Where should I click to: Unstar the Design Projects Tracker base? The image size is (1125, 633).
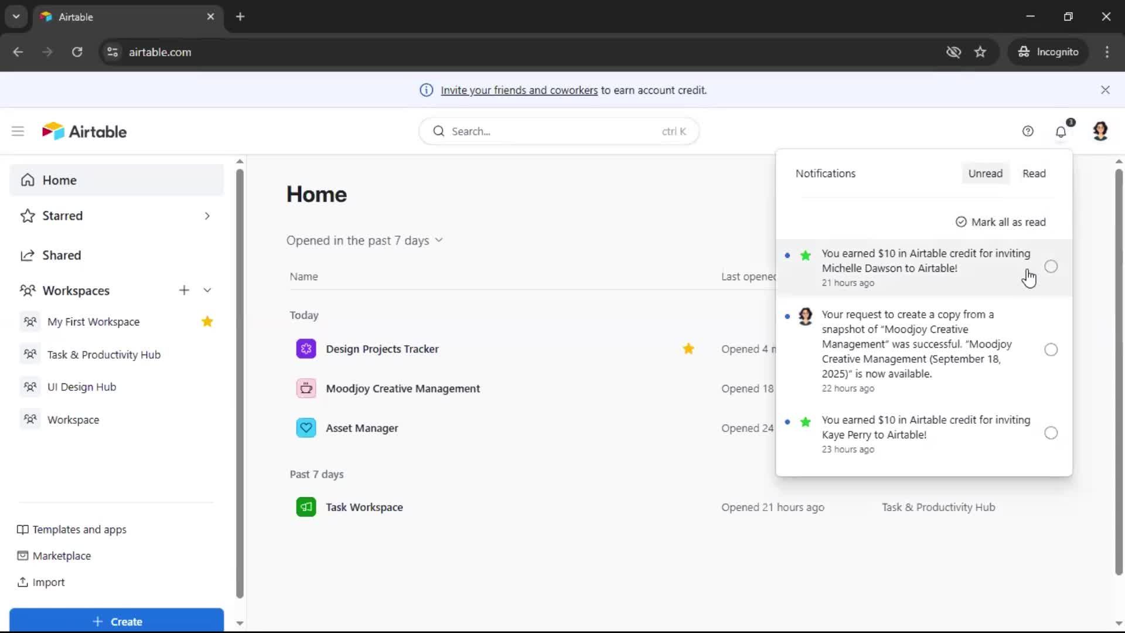tap(688, 349)
